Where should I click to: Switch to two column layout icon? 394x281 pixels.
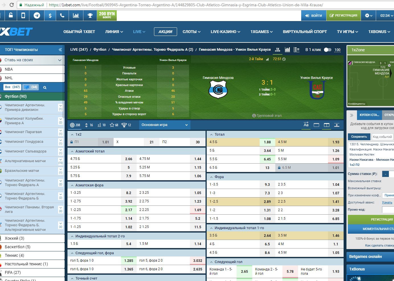[327, 125]
